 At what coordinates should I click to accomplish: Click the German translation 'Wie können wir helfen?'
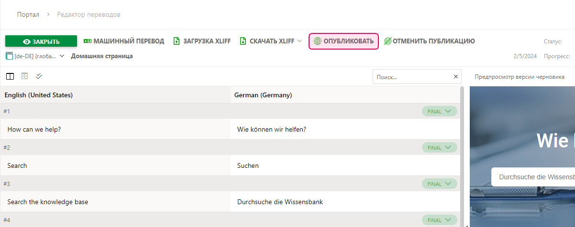tap(272, 130)
